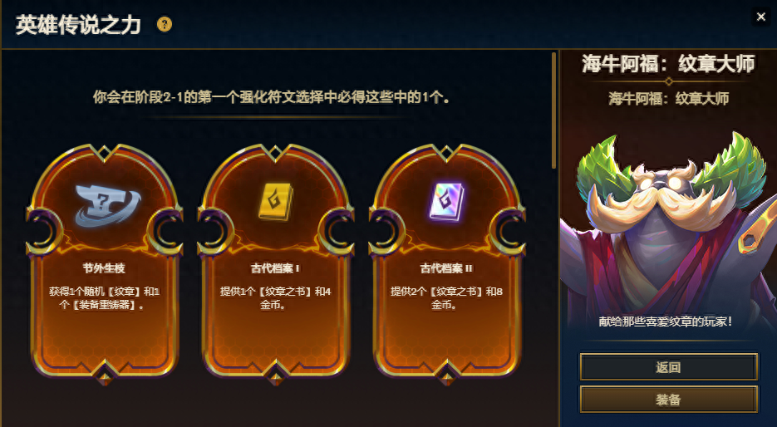The width and height of the screenshot is (777, 427).
Task: Click the 海牛阿福：纹章大师 large title
Action: coord(668,64)
